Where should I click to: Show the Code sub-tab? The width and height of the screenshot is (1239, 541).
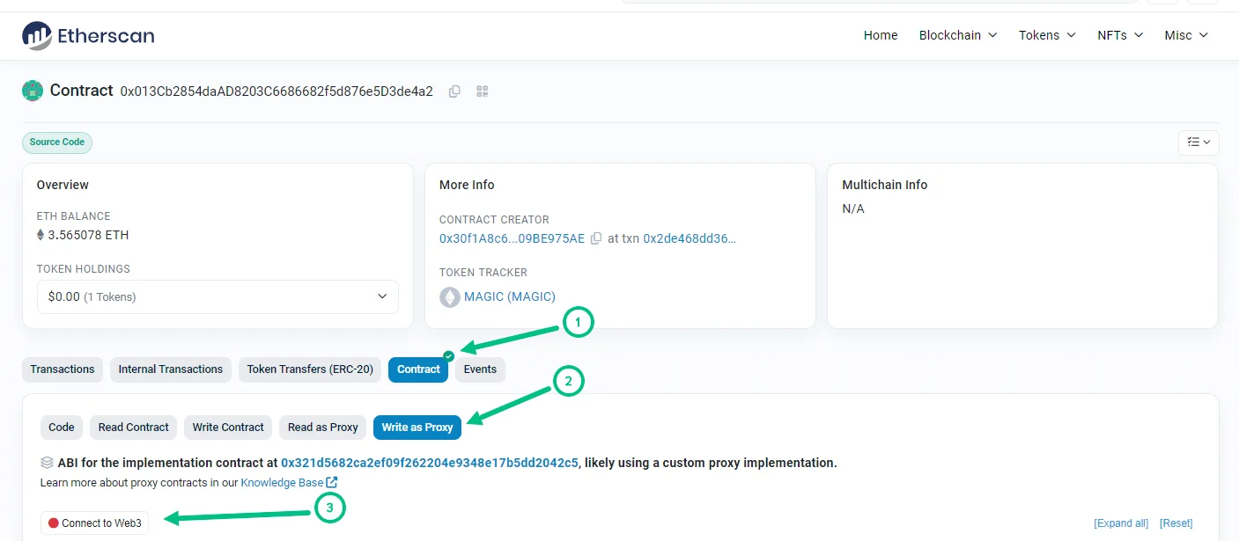pyautogui.click(x=62, y=428)
